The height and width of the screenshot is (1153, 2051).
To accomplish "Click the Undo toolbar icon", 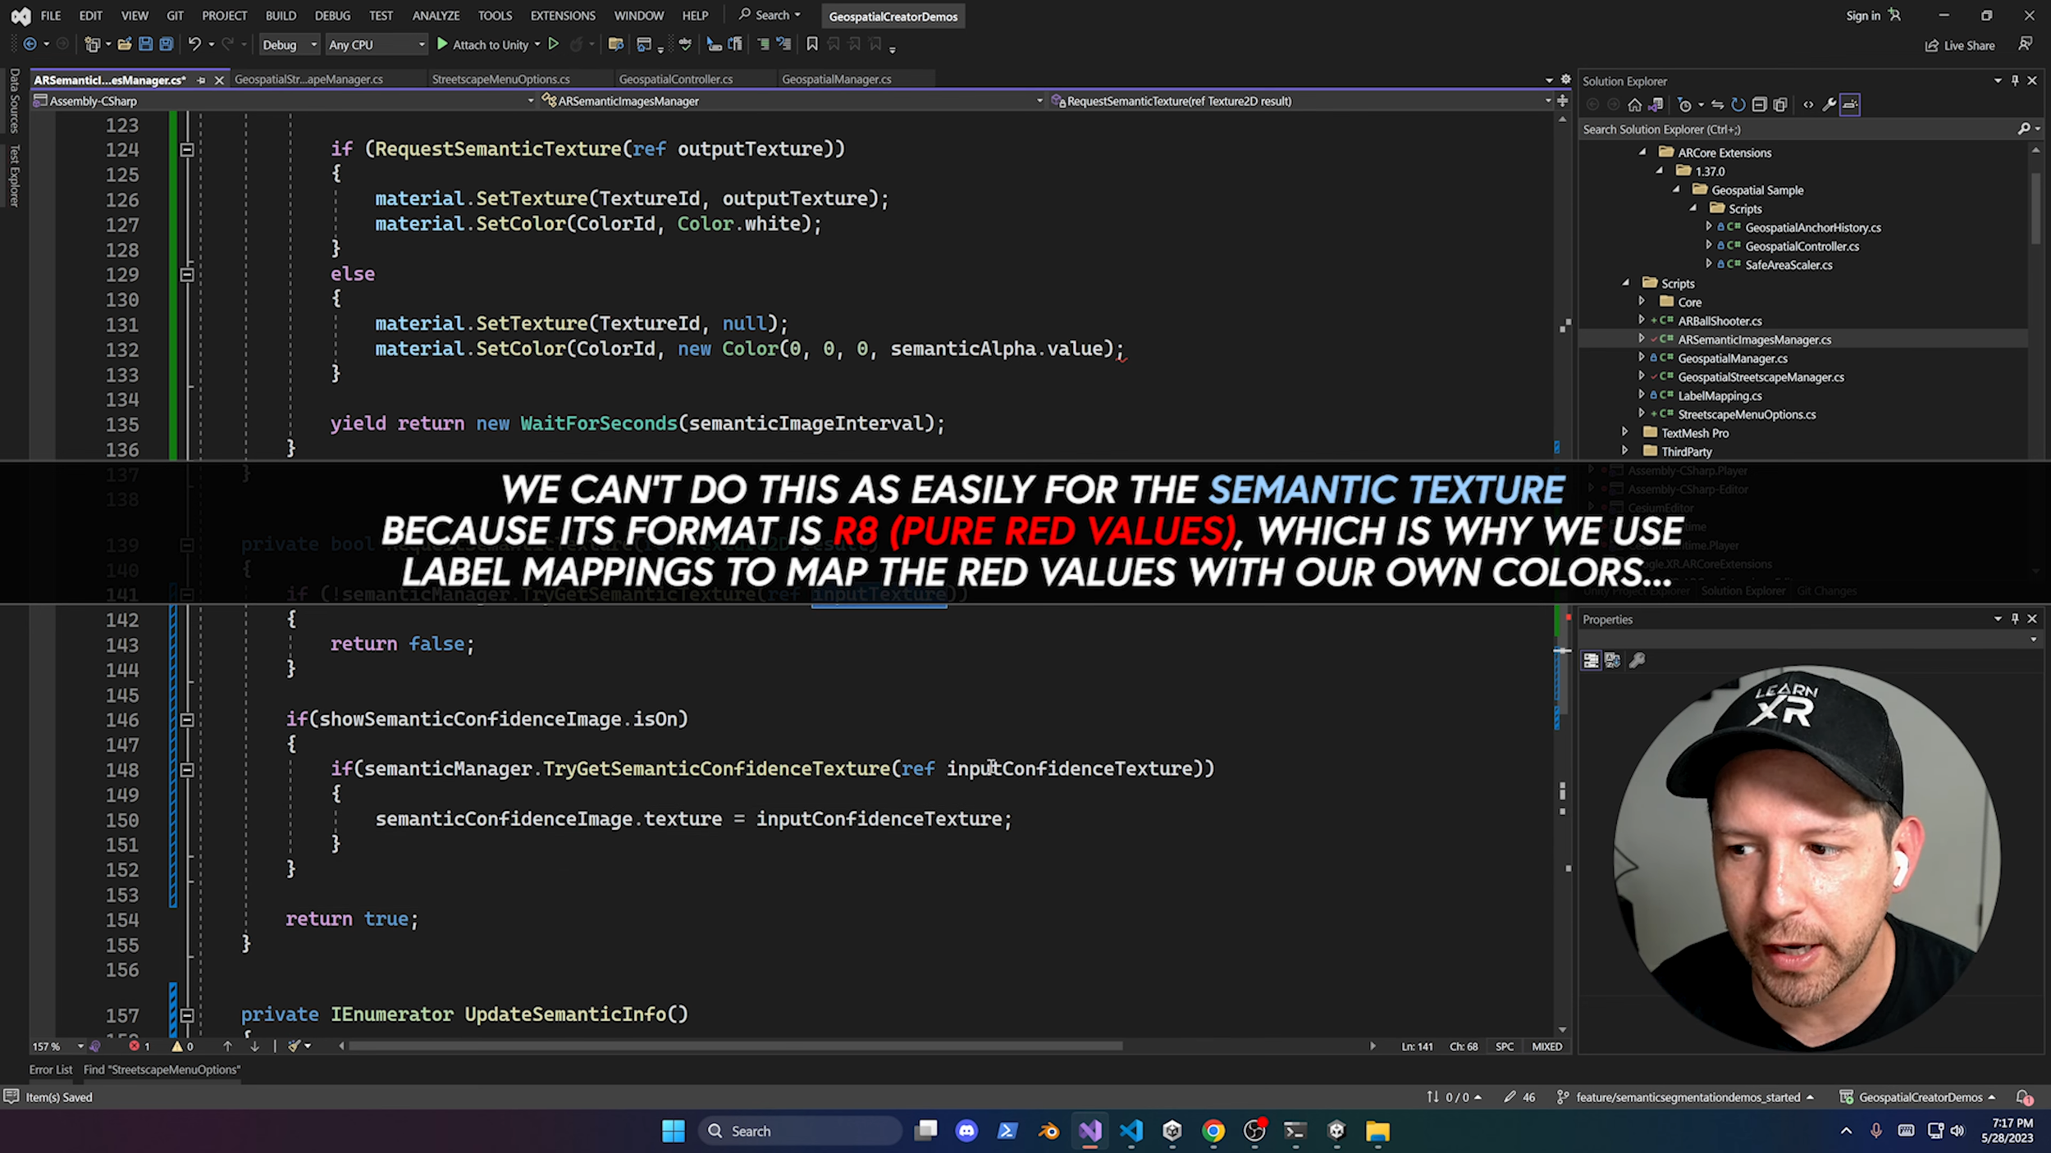I will click(x=194, y=44).
